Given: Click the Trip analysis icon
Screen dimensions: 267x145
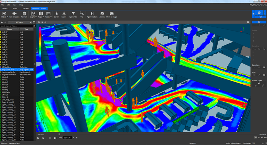Looking at the screenshot, I should [x=81, y=14].
